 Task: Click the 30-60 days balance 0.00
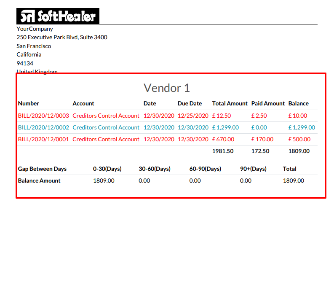(144, 180)
